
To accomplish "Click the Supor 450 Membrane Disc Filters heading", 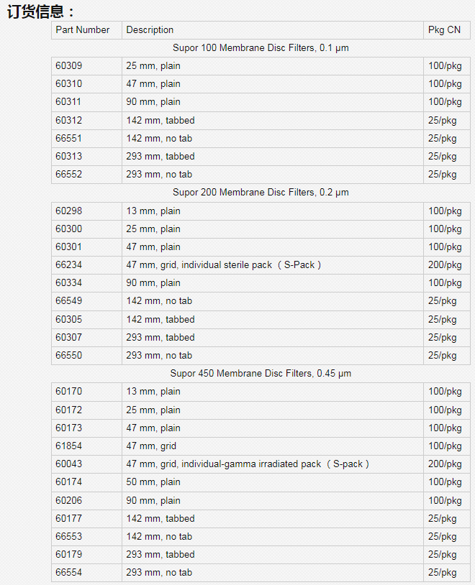I will point(261,374).
